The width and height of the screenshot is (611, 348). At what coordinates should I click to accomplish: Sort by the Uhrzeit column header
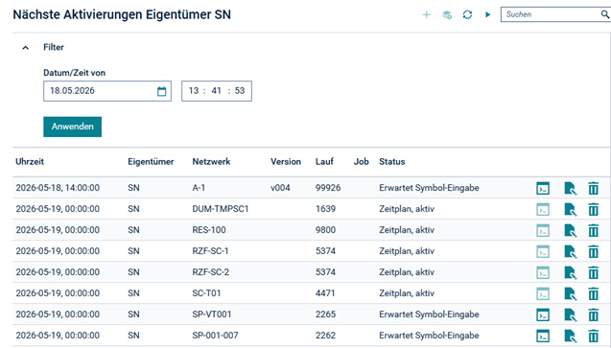[30, 162]
